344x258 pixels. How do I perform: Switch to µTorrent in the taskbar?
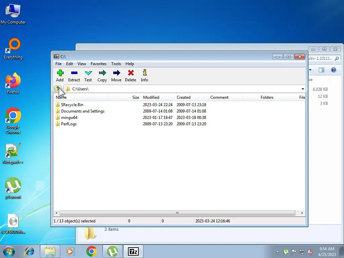pyautogui.click(x=112, y=251)
